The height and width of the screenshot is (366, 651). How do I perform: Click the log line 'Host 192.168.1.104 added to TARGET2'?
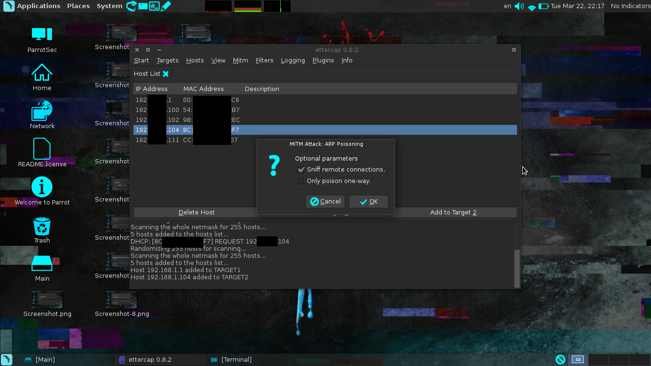[x=189, y=277]
